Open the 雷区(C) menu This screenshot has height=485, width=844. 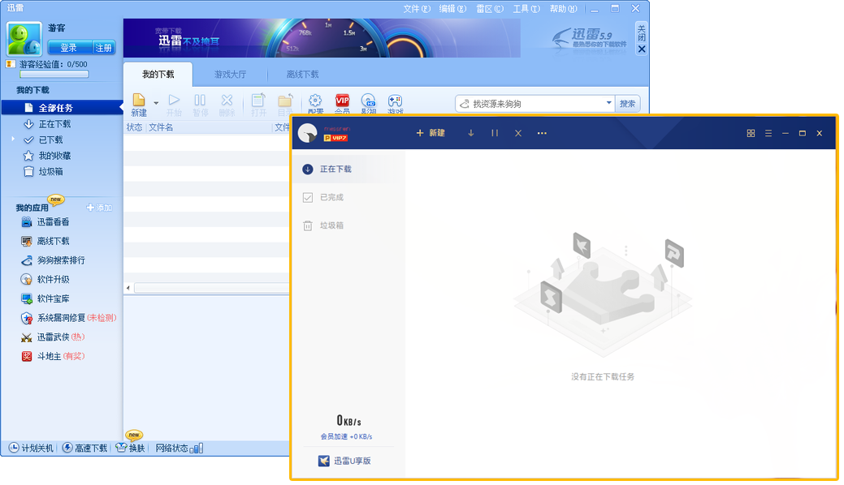click(x=490, y=9)
